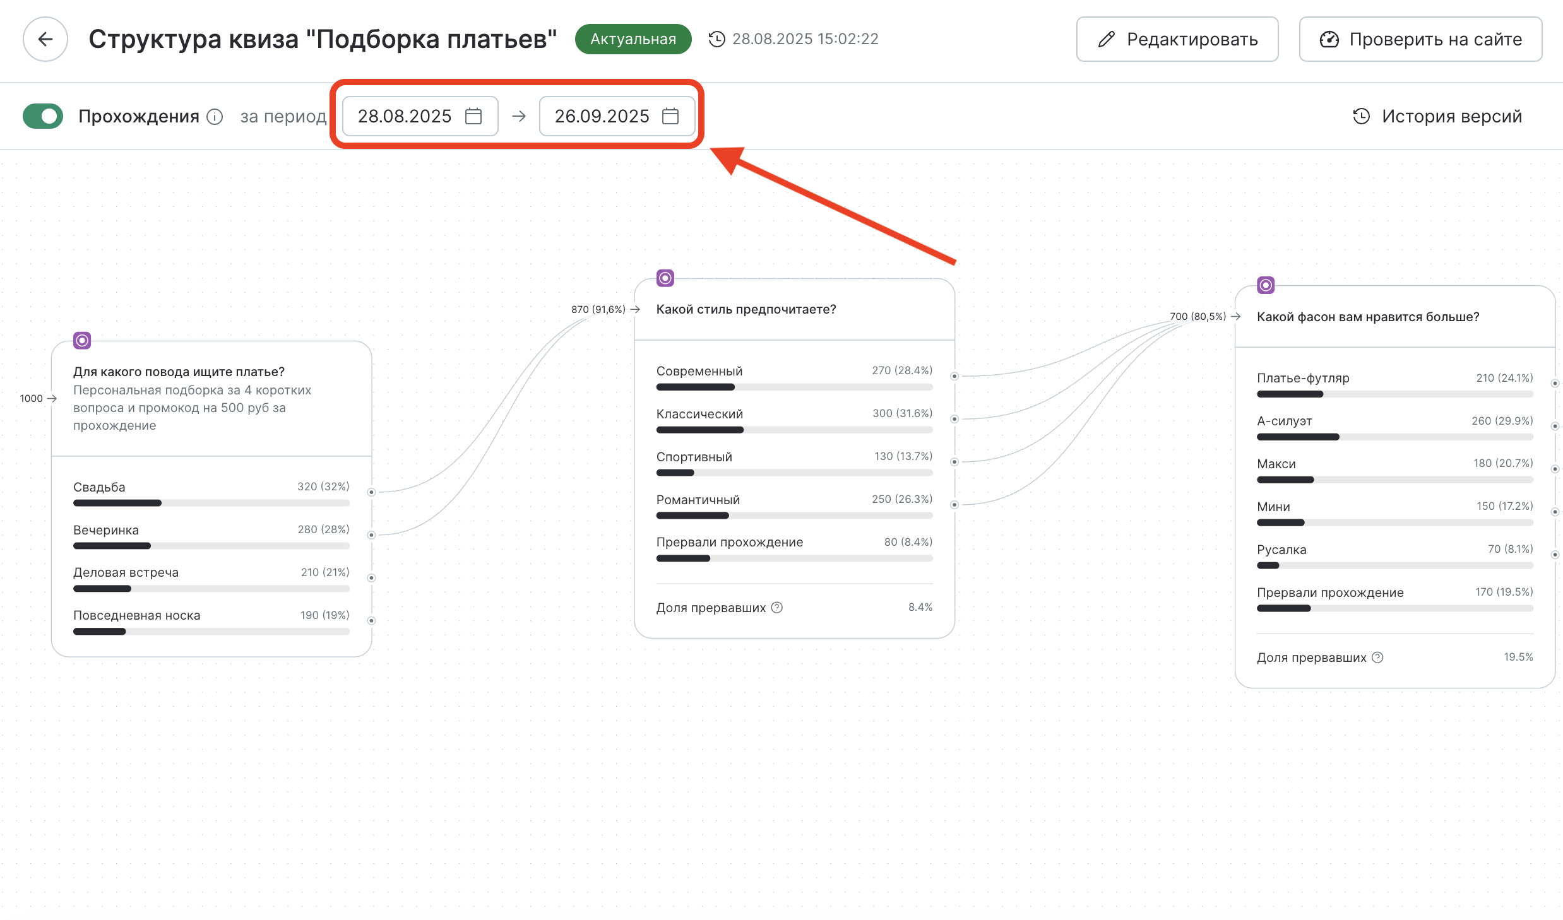Click connector dot of Свадьба answer
Image resolution: width=1563 pixels, height=920 pixels.
[x=372, y=492]
